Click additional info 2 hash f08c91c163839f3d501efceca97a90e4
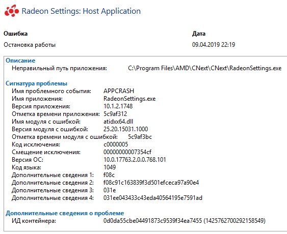 [x=151, y=183]
